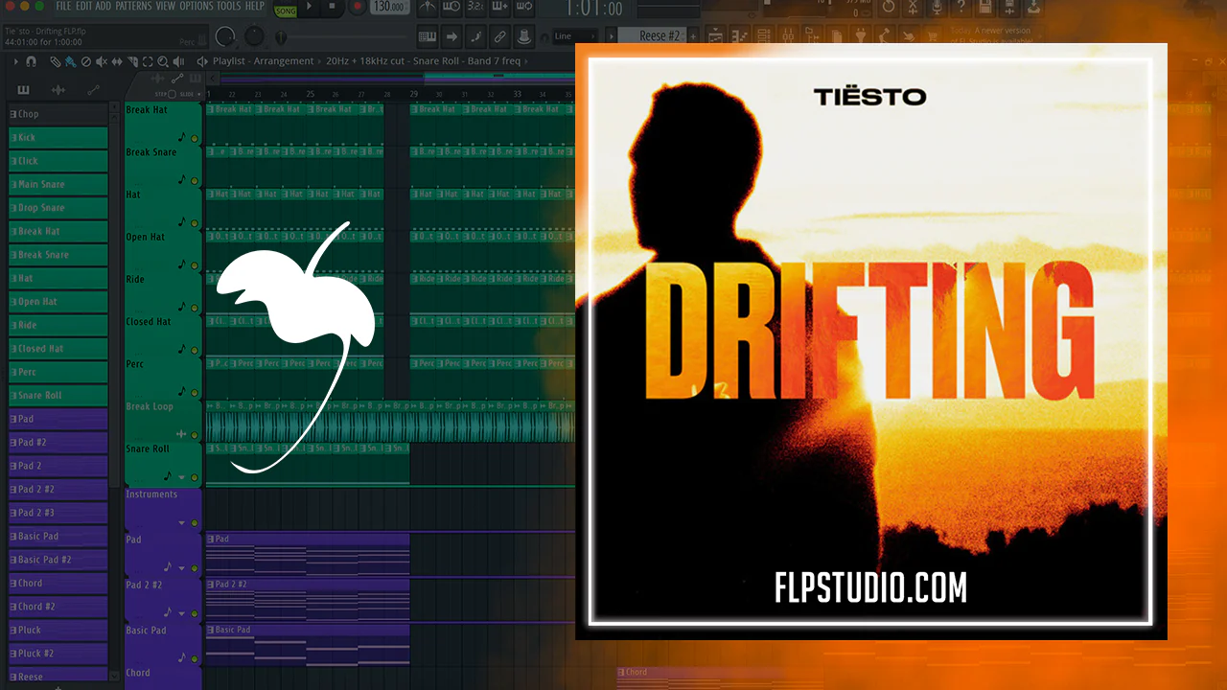Viewport: 1227px width, 690px height.
Task: Toggle loop recording icon
Action: click(523, 7)
